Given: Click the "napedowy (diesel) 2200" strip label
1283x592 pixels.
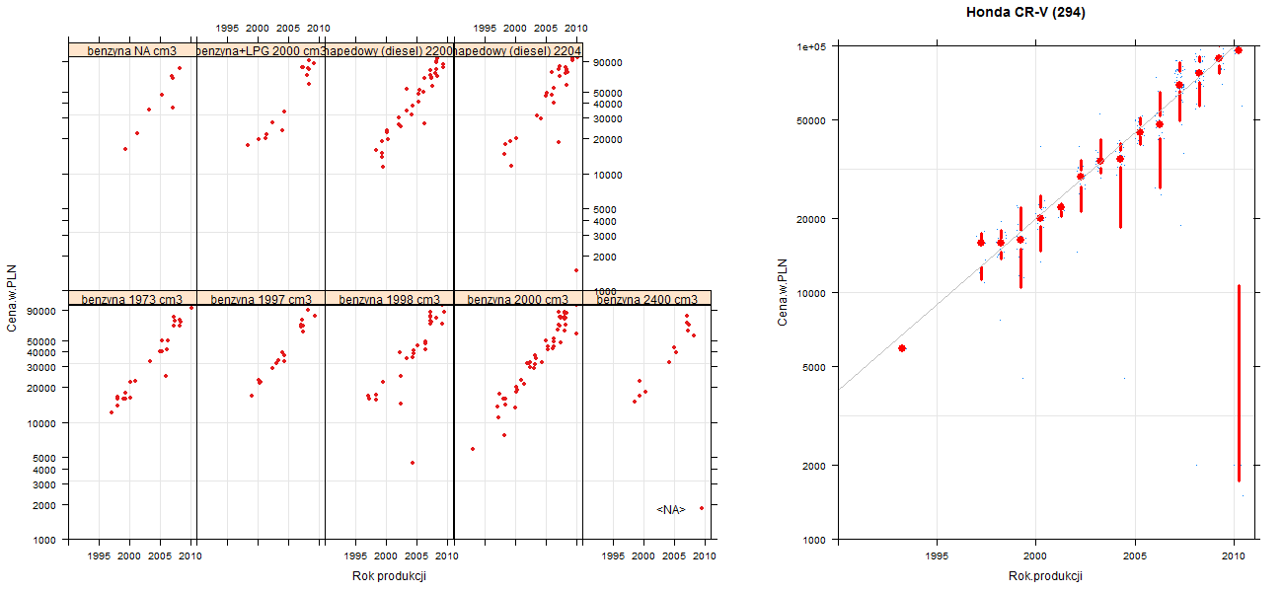Looking at the screenshot, I should [389, 50].
